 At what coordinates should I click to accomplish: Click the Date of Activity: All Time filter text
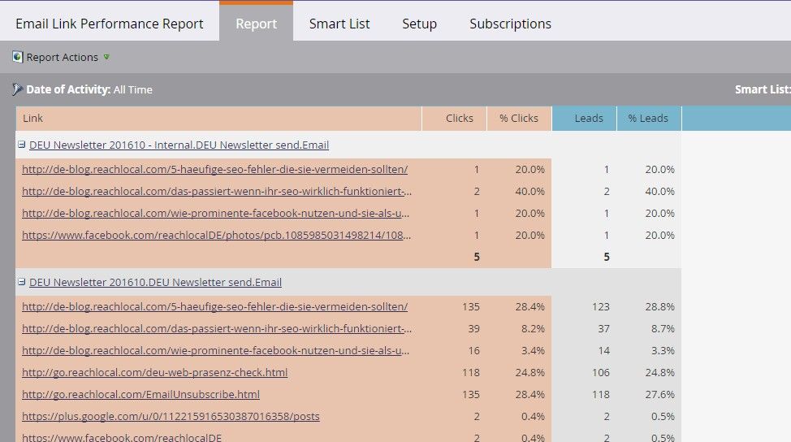click(89, 89)
